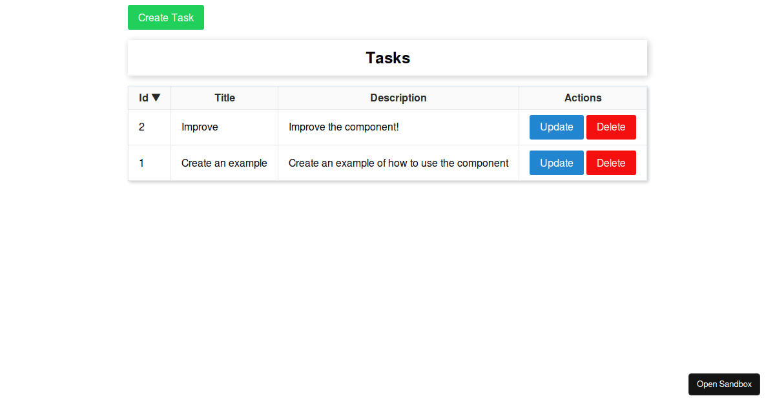The width and height of the screenshot is (775, 407).
Task: Click the green Create Task button
Action: (165, 17)
